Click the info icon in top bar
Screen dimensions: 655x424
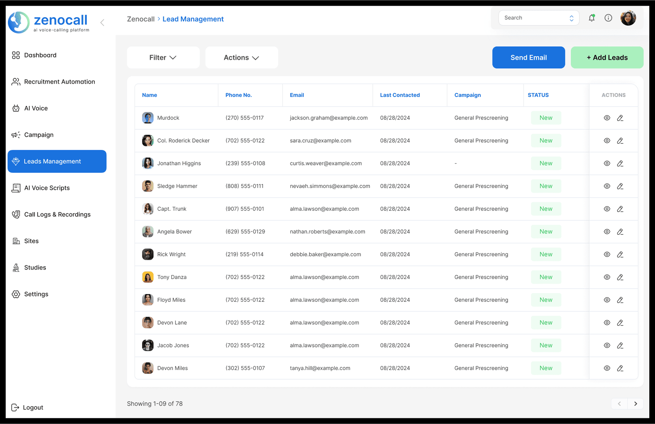(608, 18)
